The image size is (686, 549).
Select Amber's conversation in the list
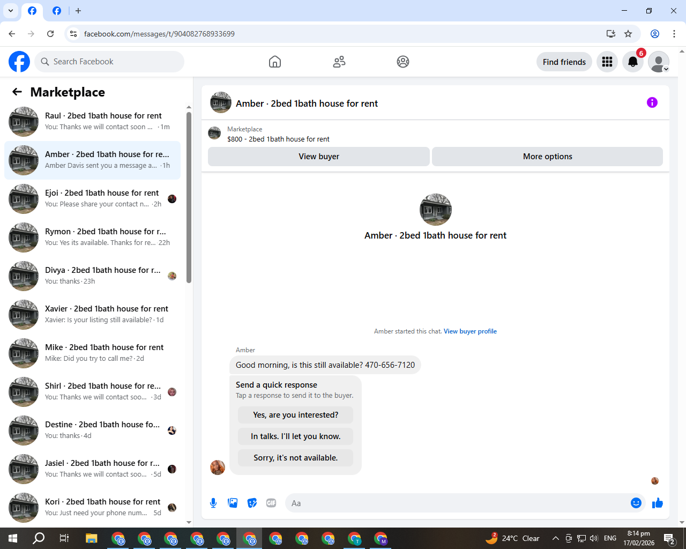click(92, 160)
